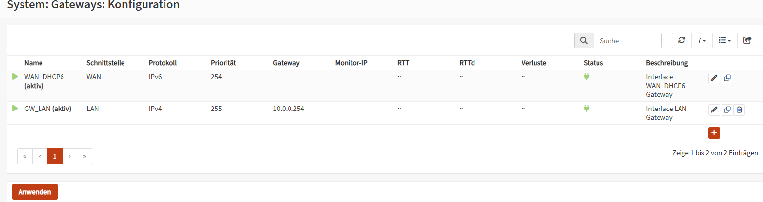Viewport: 763px width, 202px height.
Task: Jump to last page in pagination
Action: pyautogui.click(x=84, y=156)
